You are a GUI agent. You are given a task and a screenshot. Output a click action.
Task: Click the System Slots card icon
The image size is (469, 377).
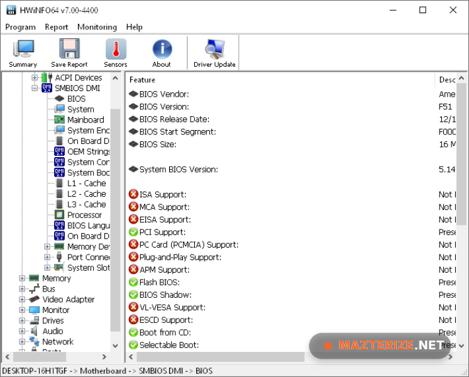(x=59, y=267)
